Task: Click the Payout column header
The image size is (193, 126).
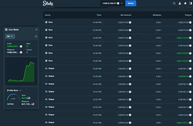Action: [x=188, y=15]
